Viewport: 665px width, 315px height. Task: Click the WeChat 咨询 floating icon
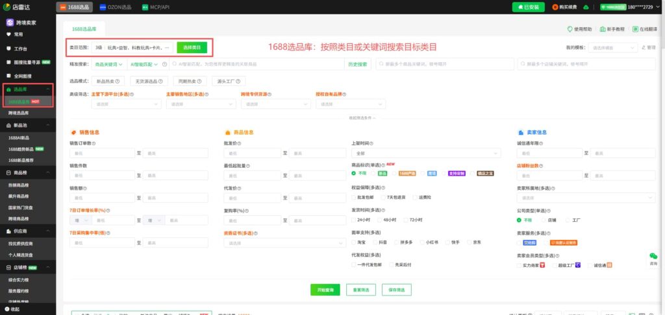pyautogui.click(x=653, y=256)
